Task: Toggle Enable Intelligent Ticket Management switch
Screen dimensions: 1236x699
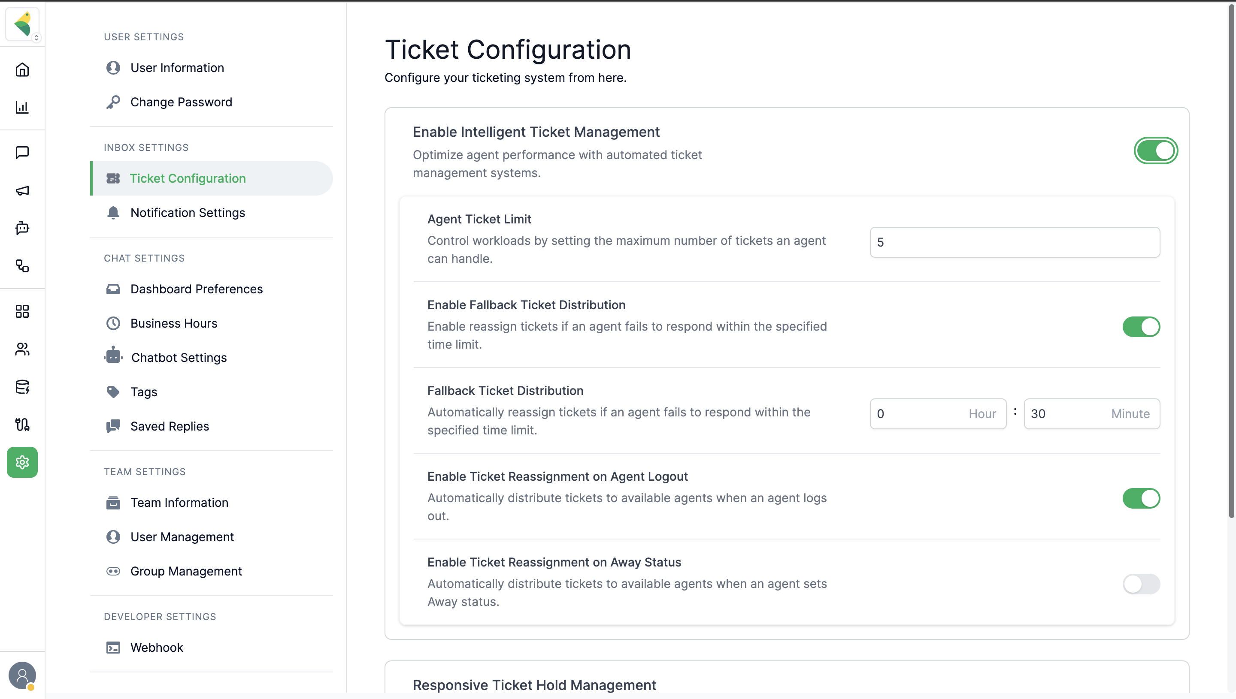Action: pyautogui.click(x=1155, y=151)
